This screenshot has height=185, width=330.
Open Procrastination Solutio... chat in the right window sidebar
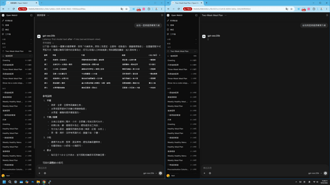pos(182,169)
